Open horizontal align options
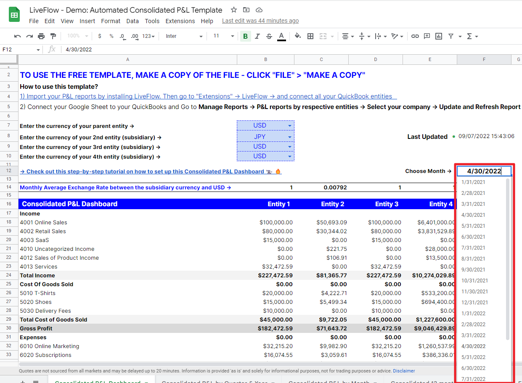Screen dimensions: 522x383 [x=347, y=36]
